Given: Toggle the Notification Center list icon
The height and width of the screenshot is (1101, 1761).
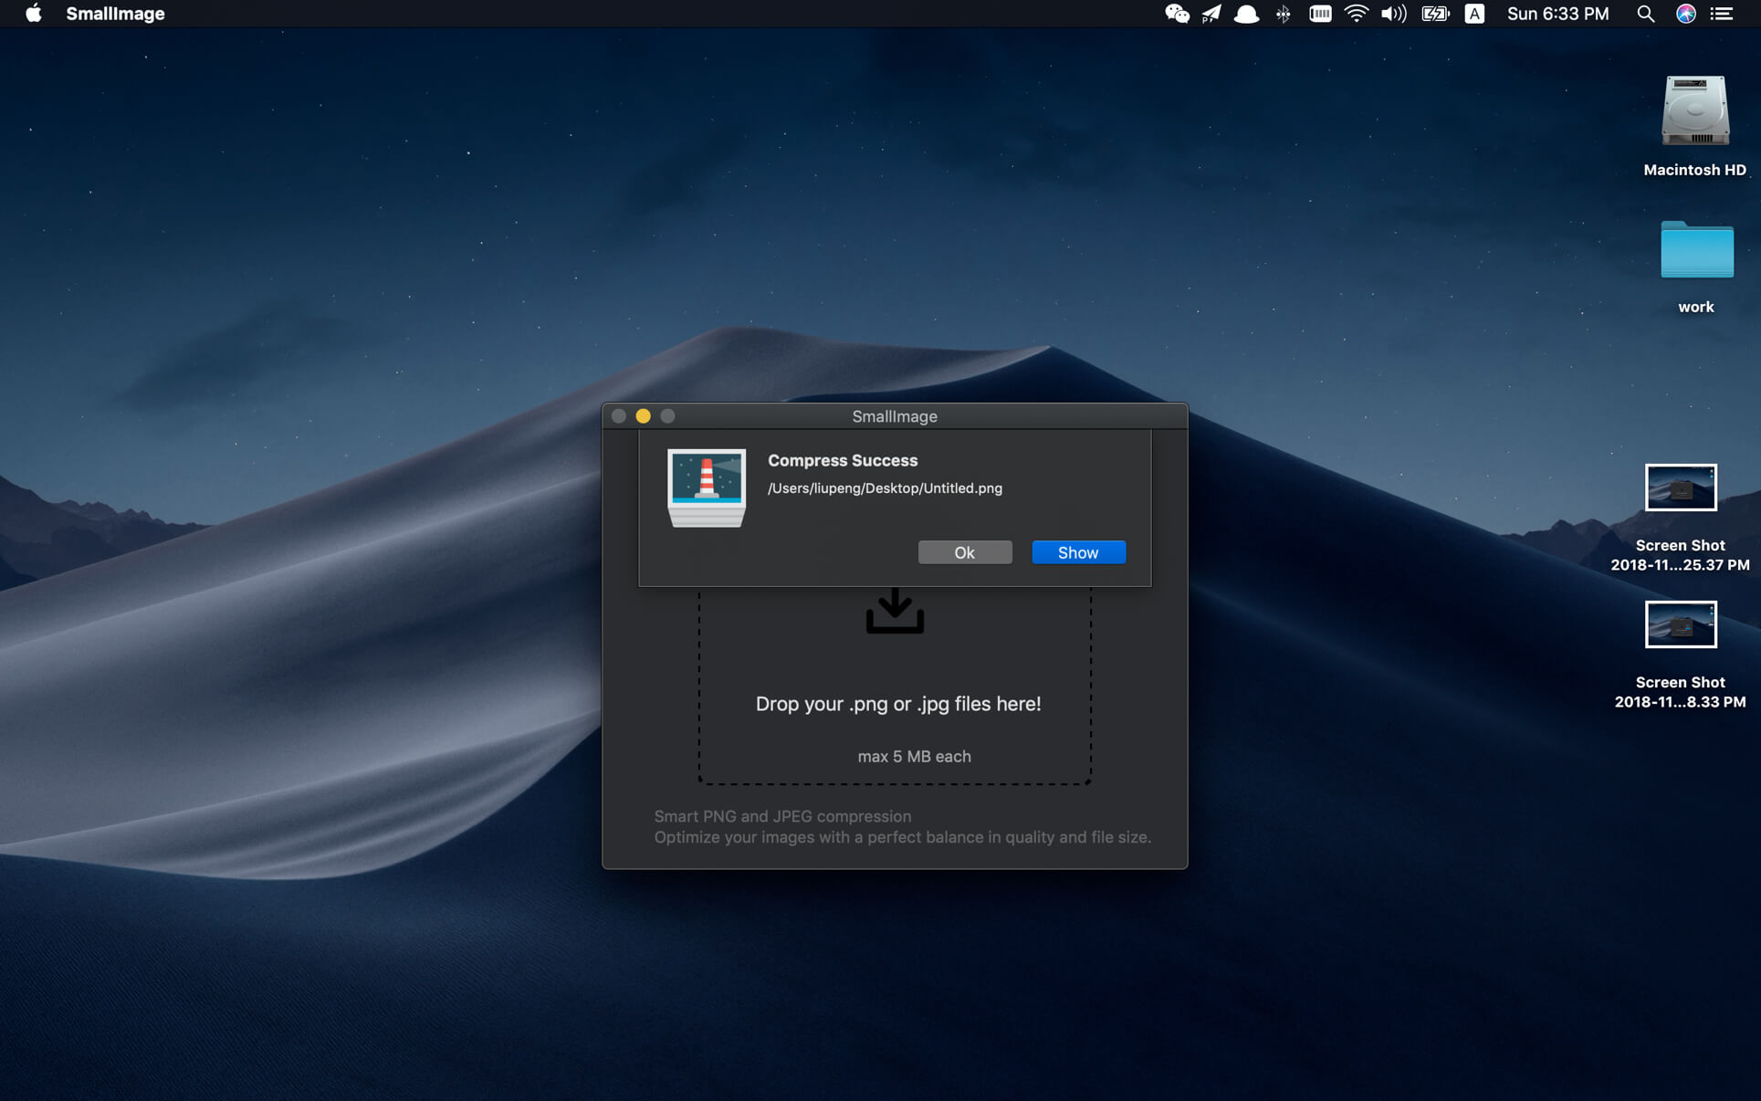Looking at the screenshot, I should click(1722, 14).
